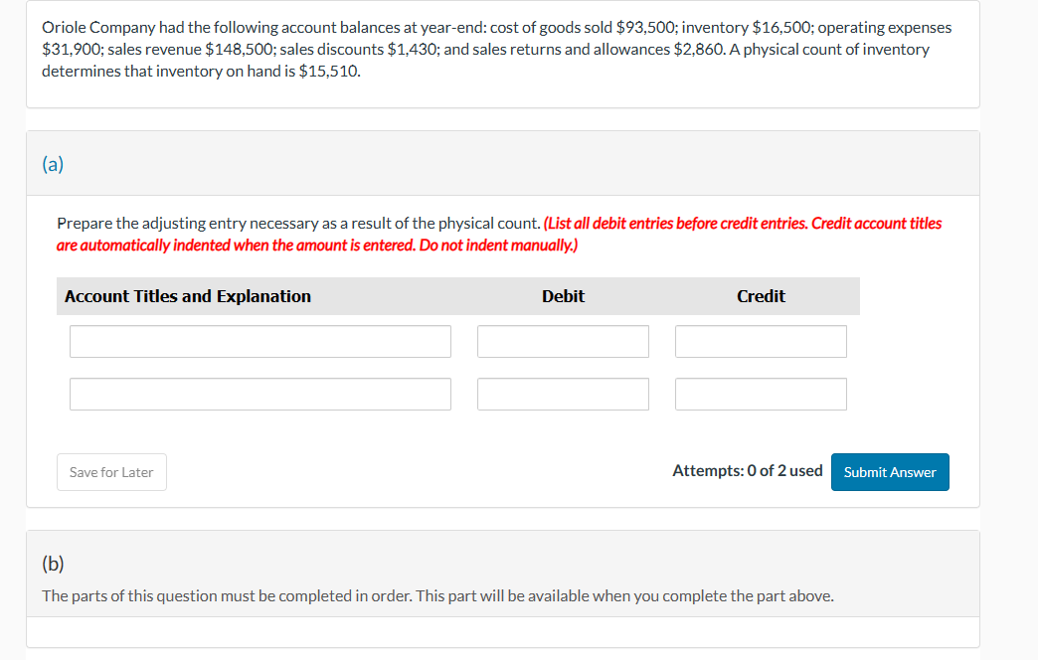Click the Save for Later button

click(x=111, y=471)
